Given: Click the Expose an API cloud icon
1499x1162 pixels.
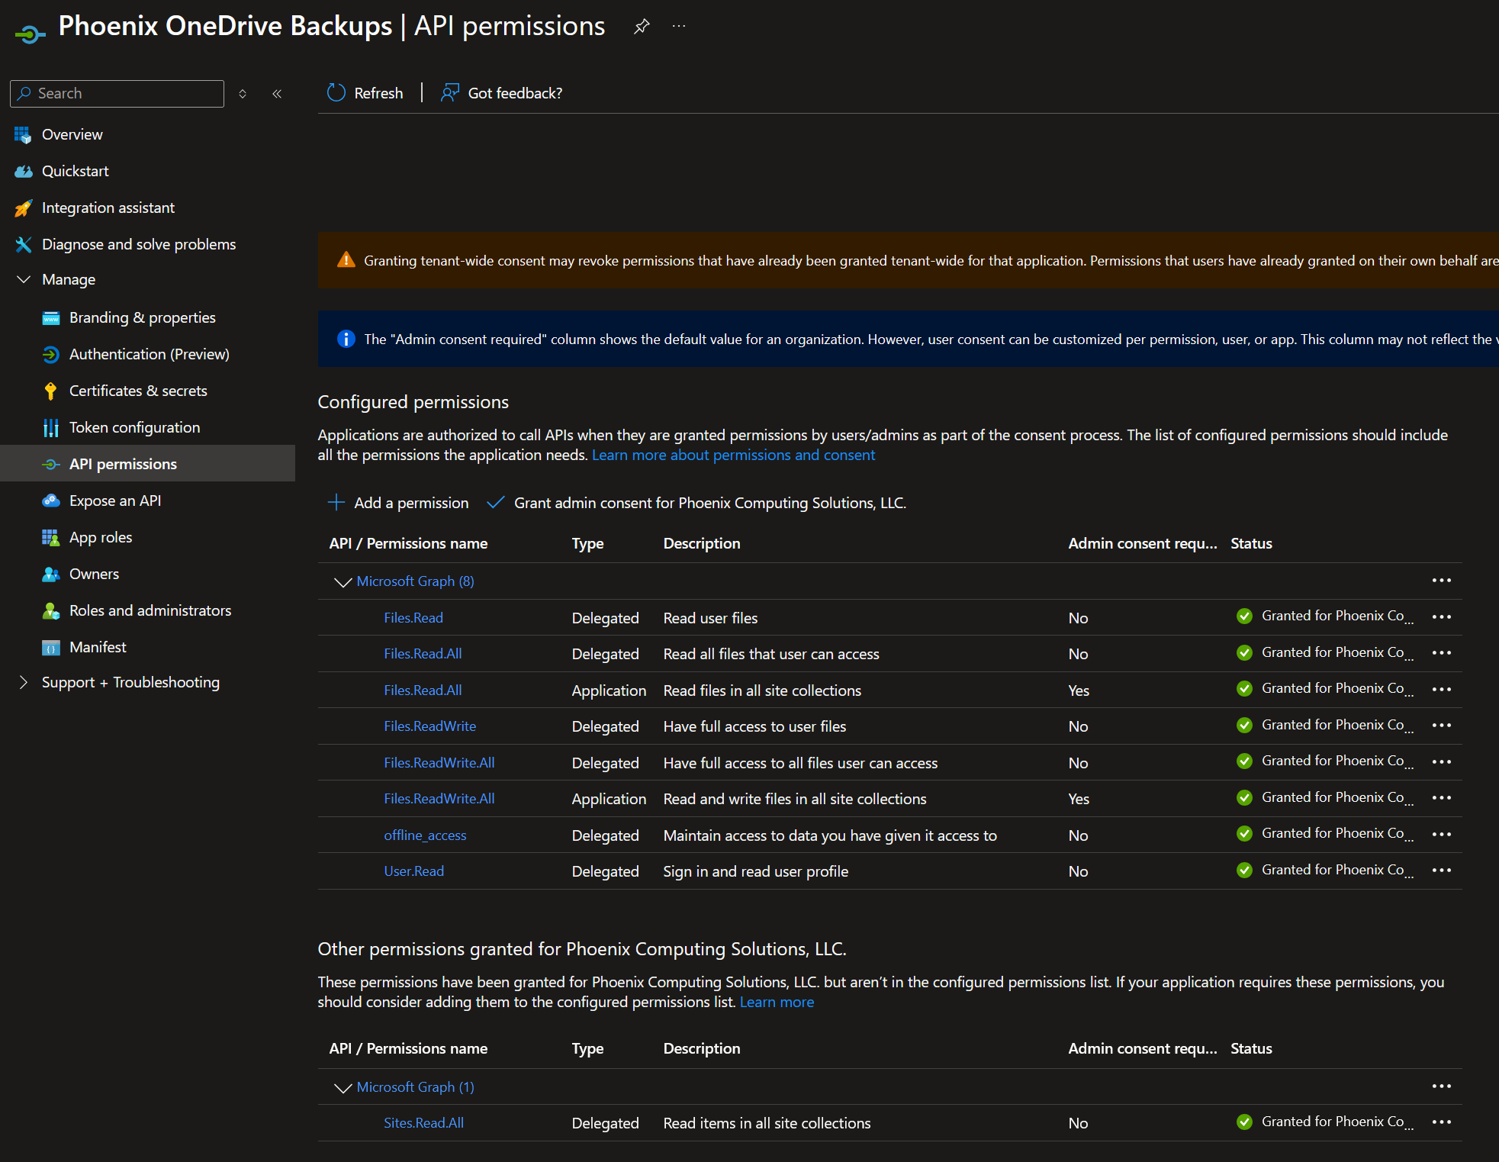Looking at the screenshot, I should pos(50,501).
